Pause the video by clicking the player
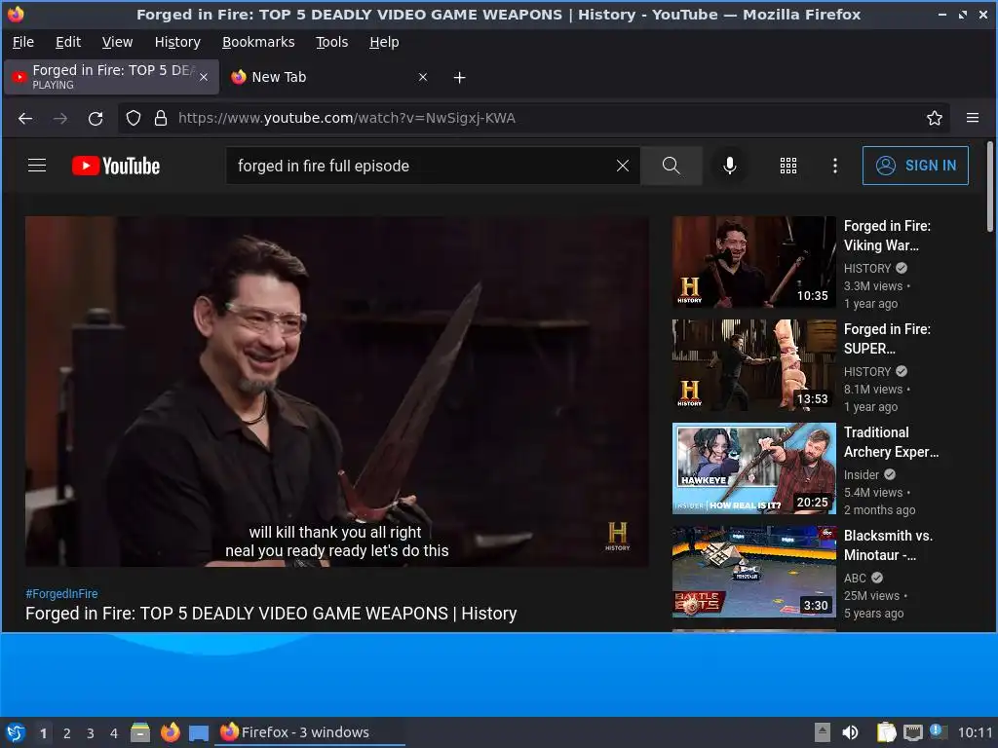998x748 pixels. [x=336, y=392]
